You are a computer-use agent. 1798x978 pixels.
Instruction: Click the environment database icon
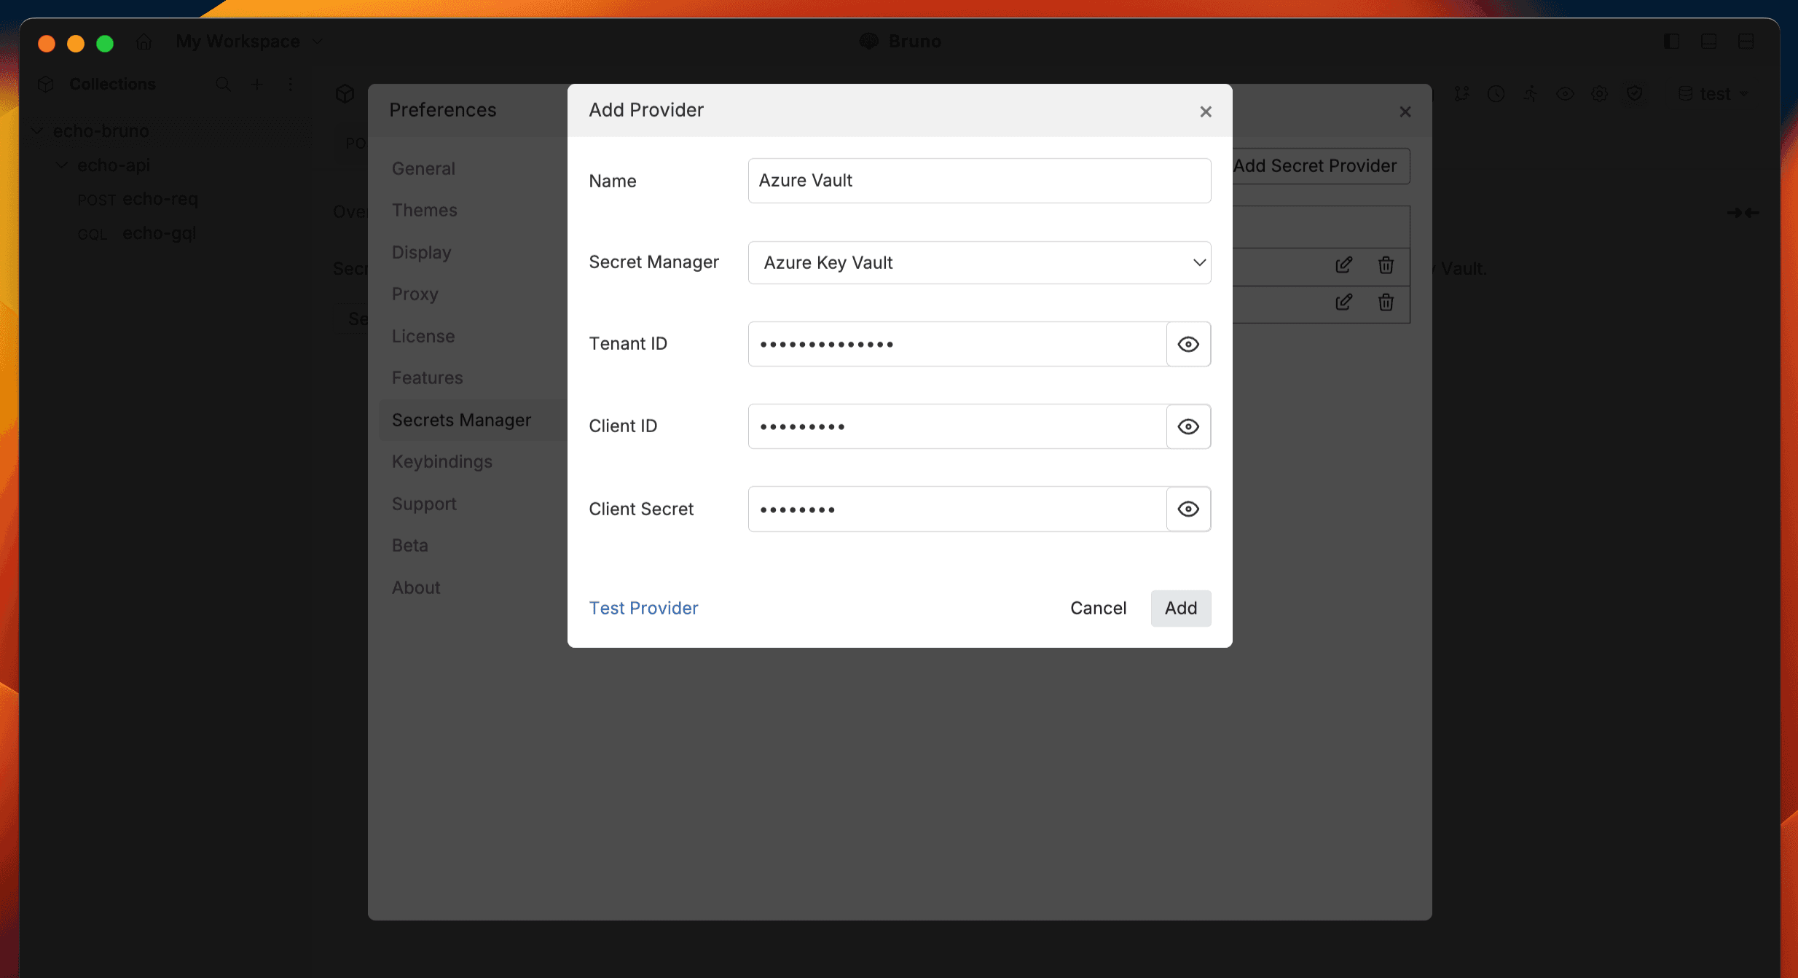(x=1685, y=93)
